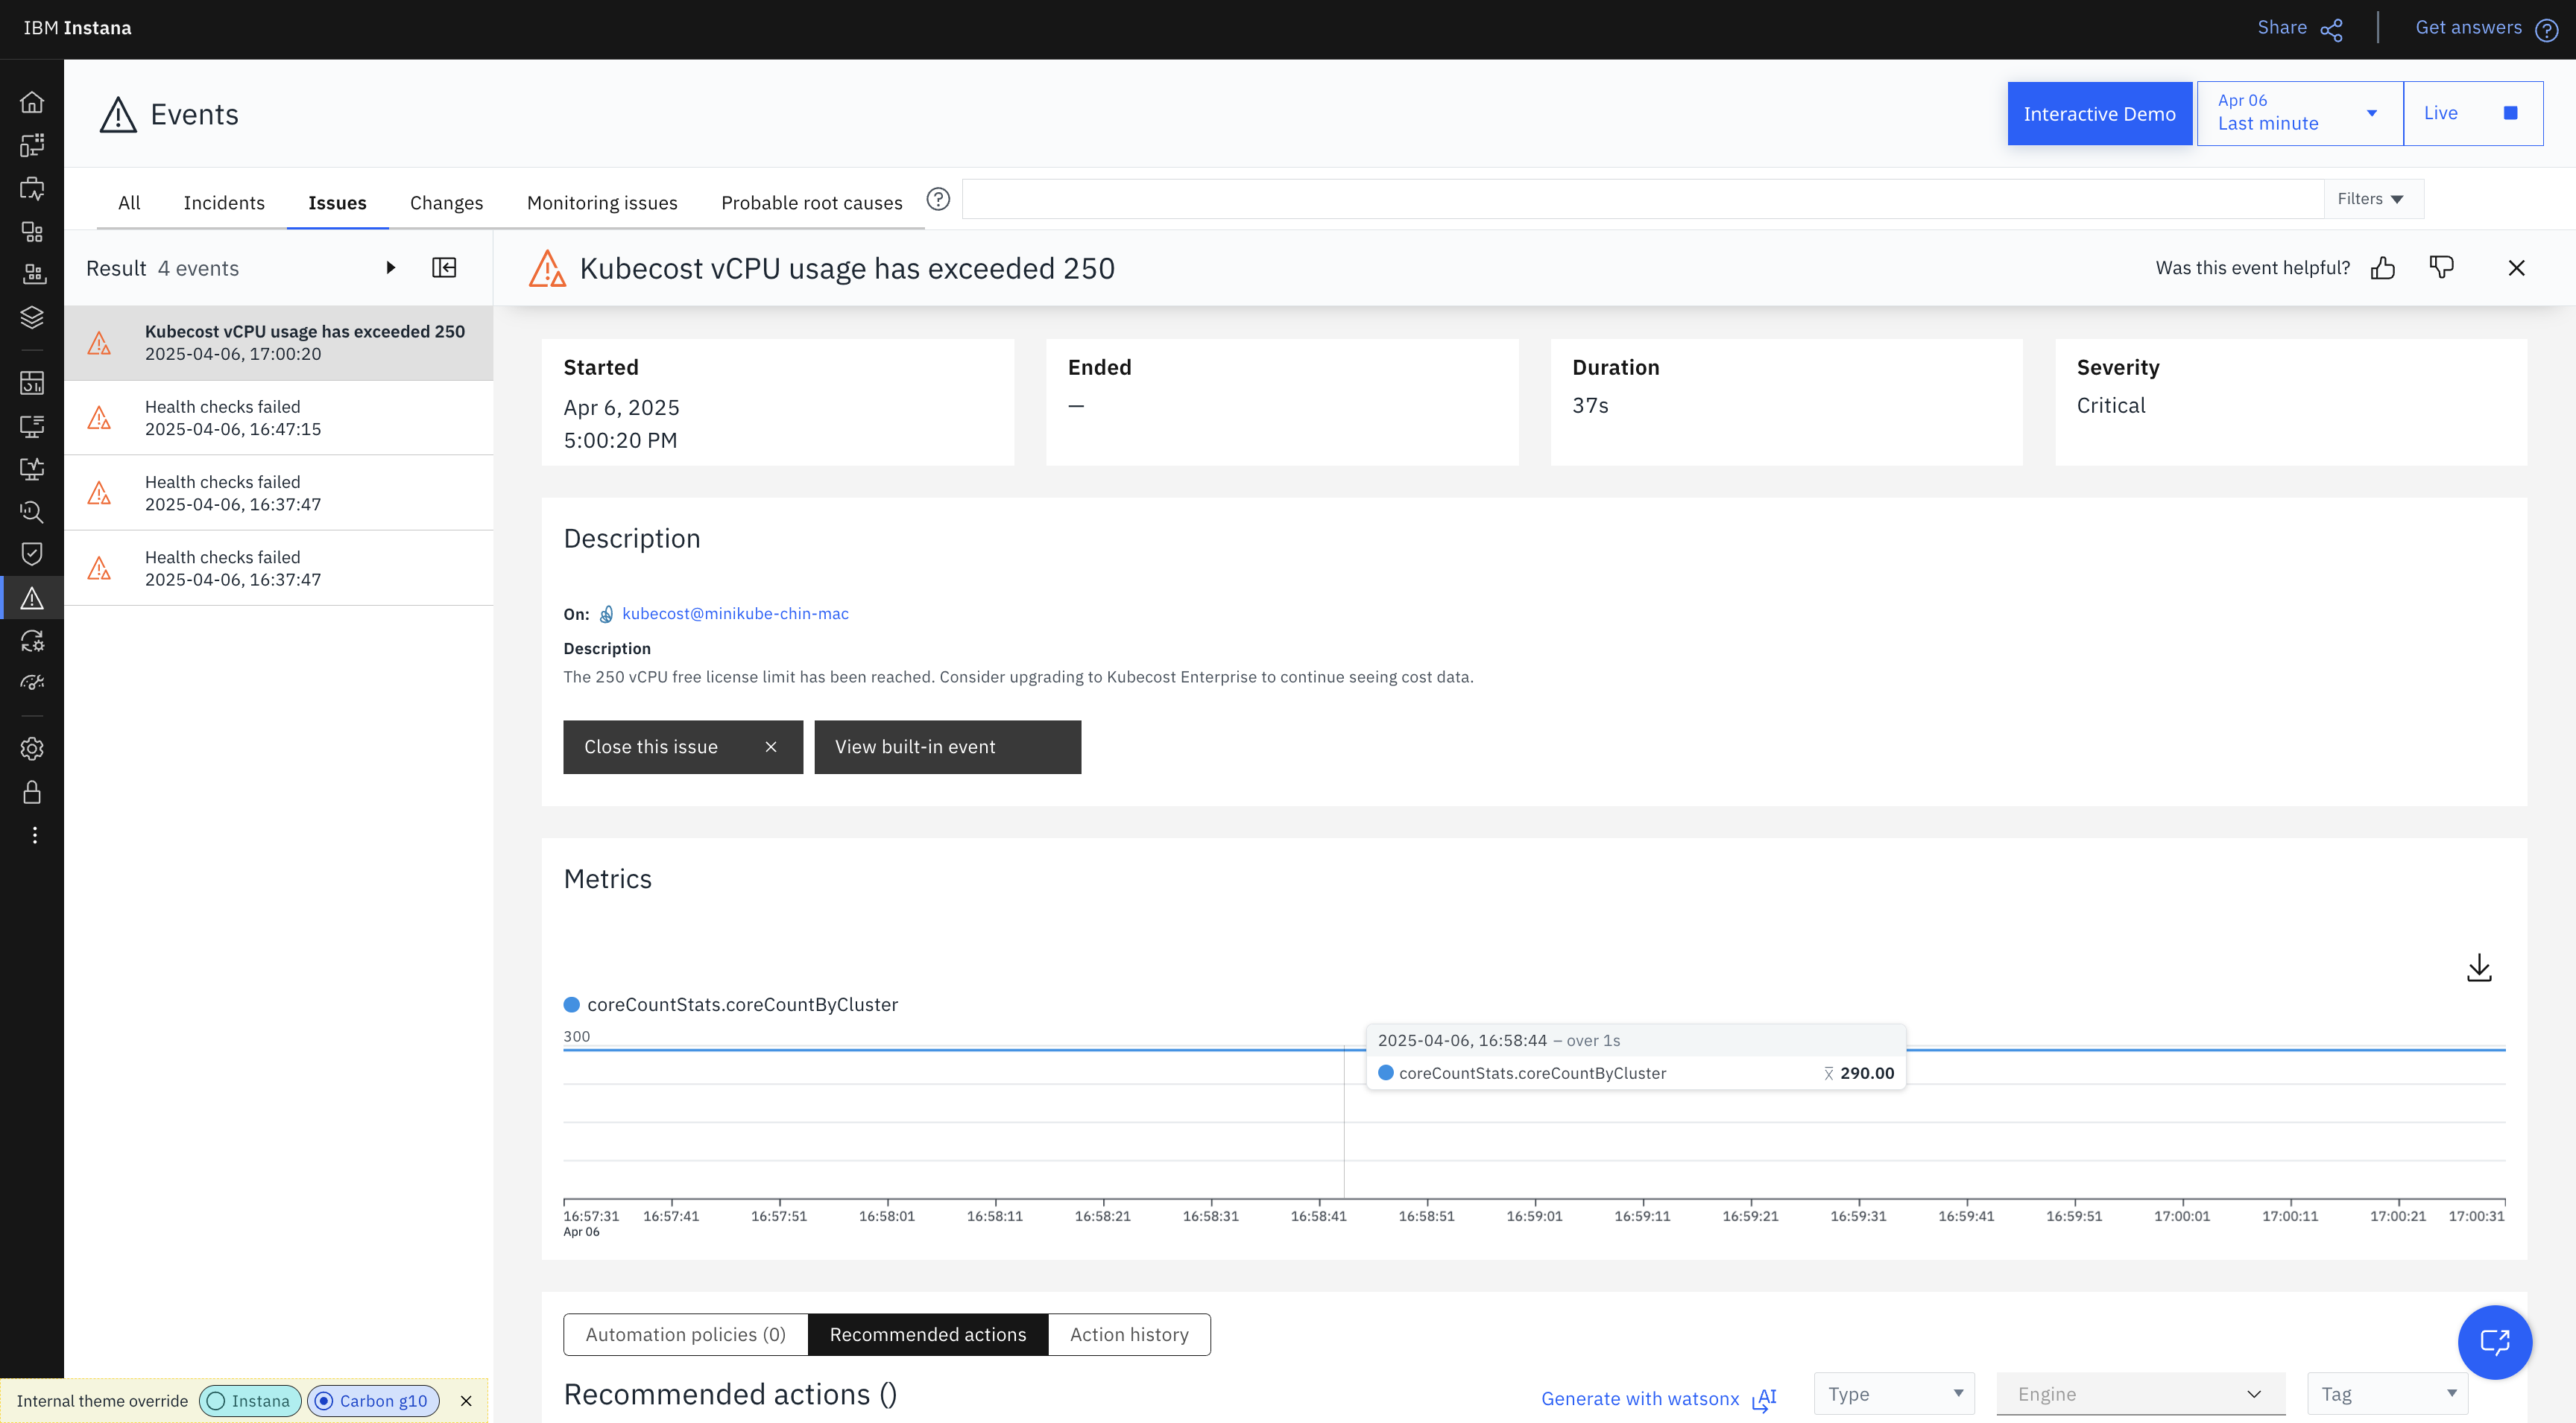The image size is (2576, 1423).
Task: Download the metrics chart
Action: tap(2479, 967)
